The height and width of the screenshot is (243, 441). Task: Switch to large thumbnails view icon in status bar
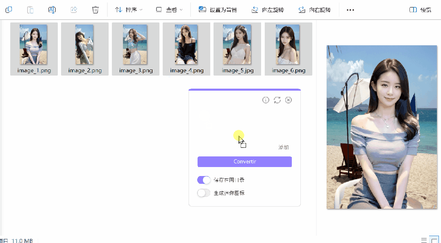(x=434, y=240)
